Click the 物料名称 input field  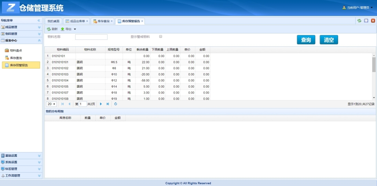coord(91,37)
